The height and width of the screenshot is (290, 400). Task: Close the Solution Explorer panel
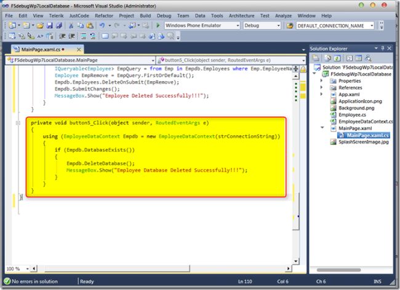[x=390, y=48]
